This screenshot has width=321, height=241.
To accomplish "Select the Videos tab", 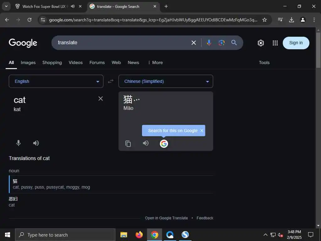I will click(76, 62).
